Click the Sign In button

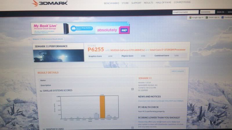coord(220,12)
